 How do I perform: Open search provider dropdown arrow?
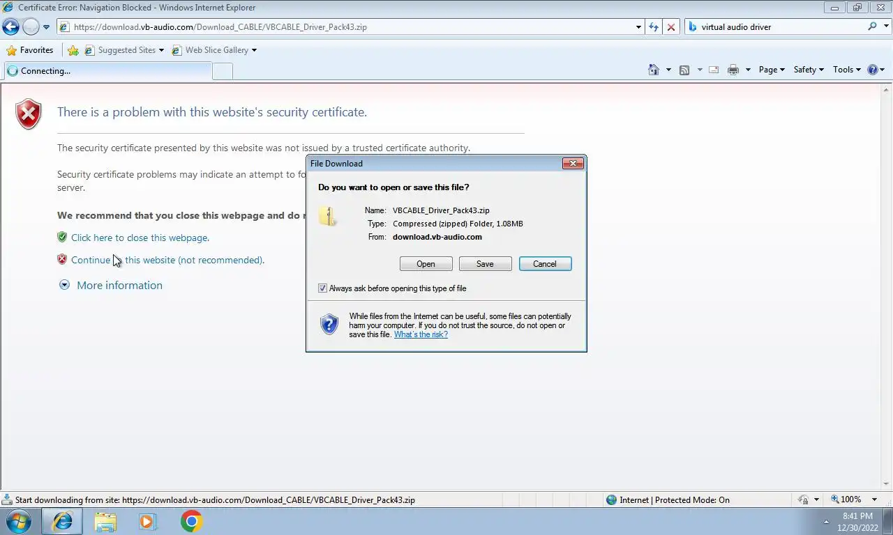[885, 27]
